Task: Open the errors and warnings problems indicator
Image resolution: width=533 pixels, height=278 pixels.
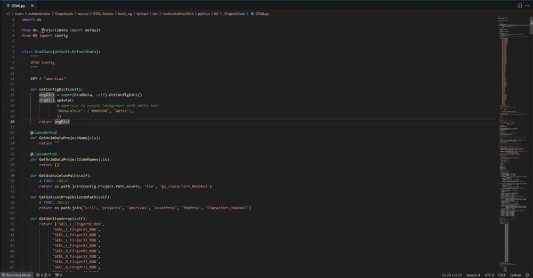Action: (x=43, y=275)
